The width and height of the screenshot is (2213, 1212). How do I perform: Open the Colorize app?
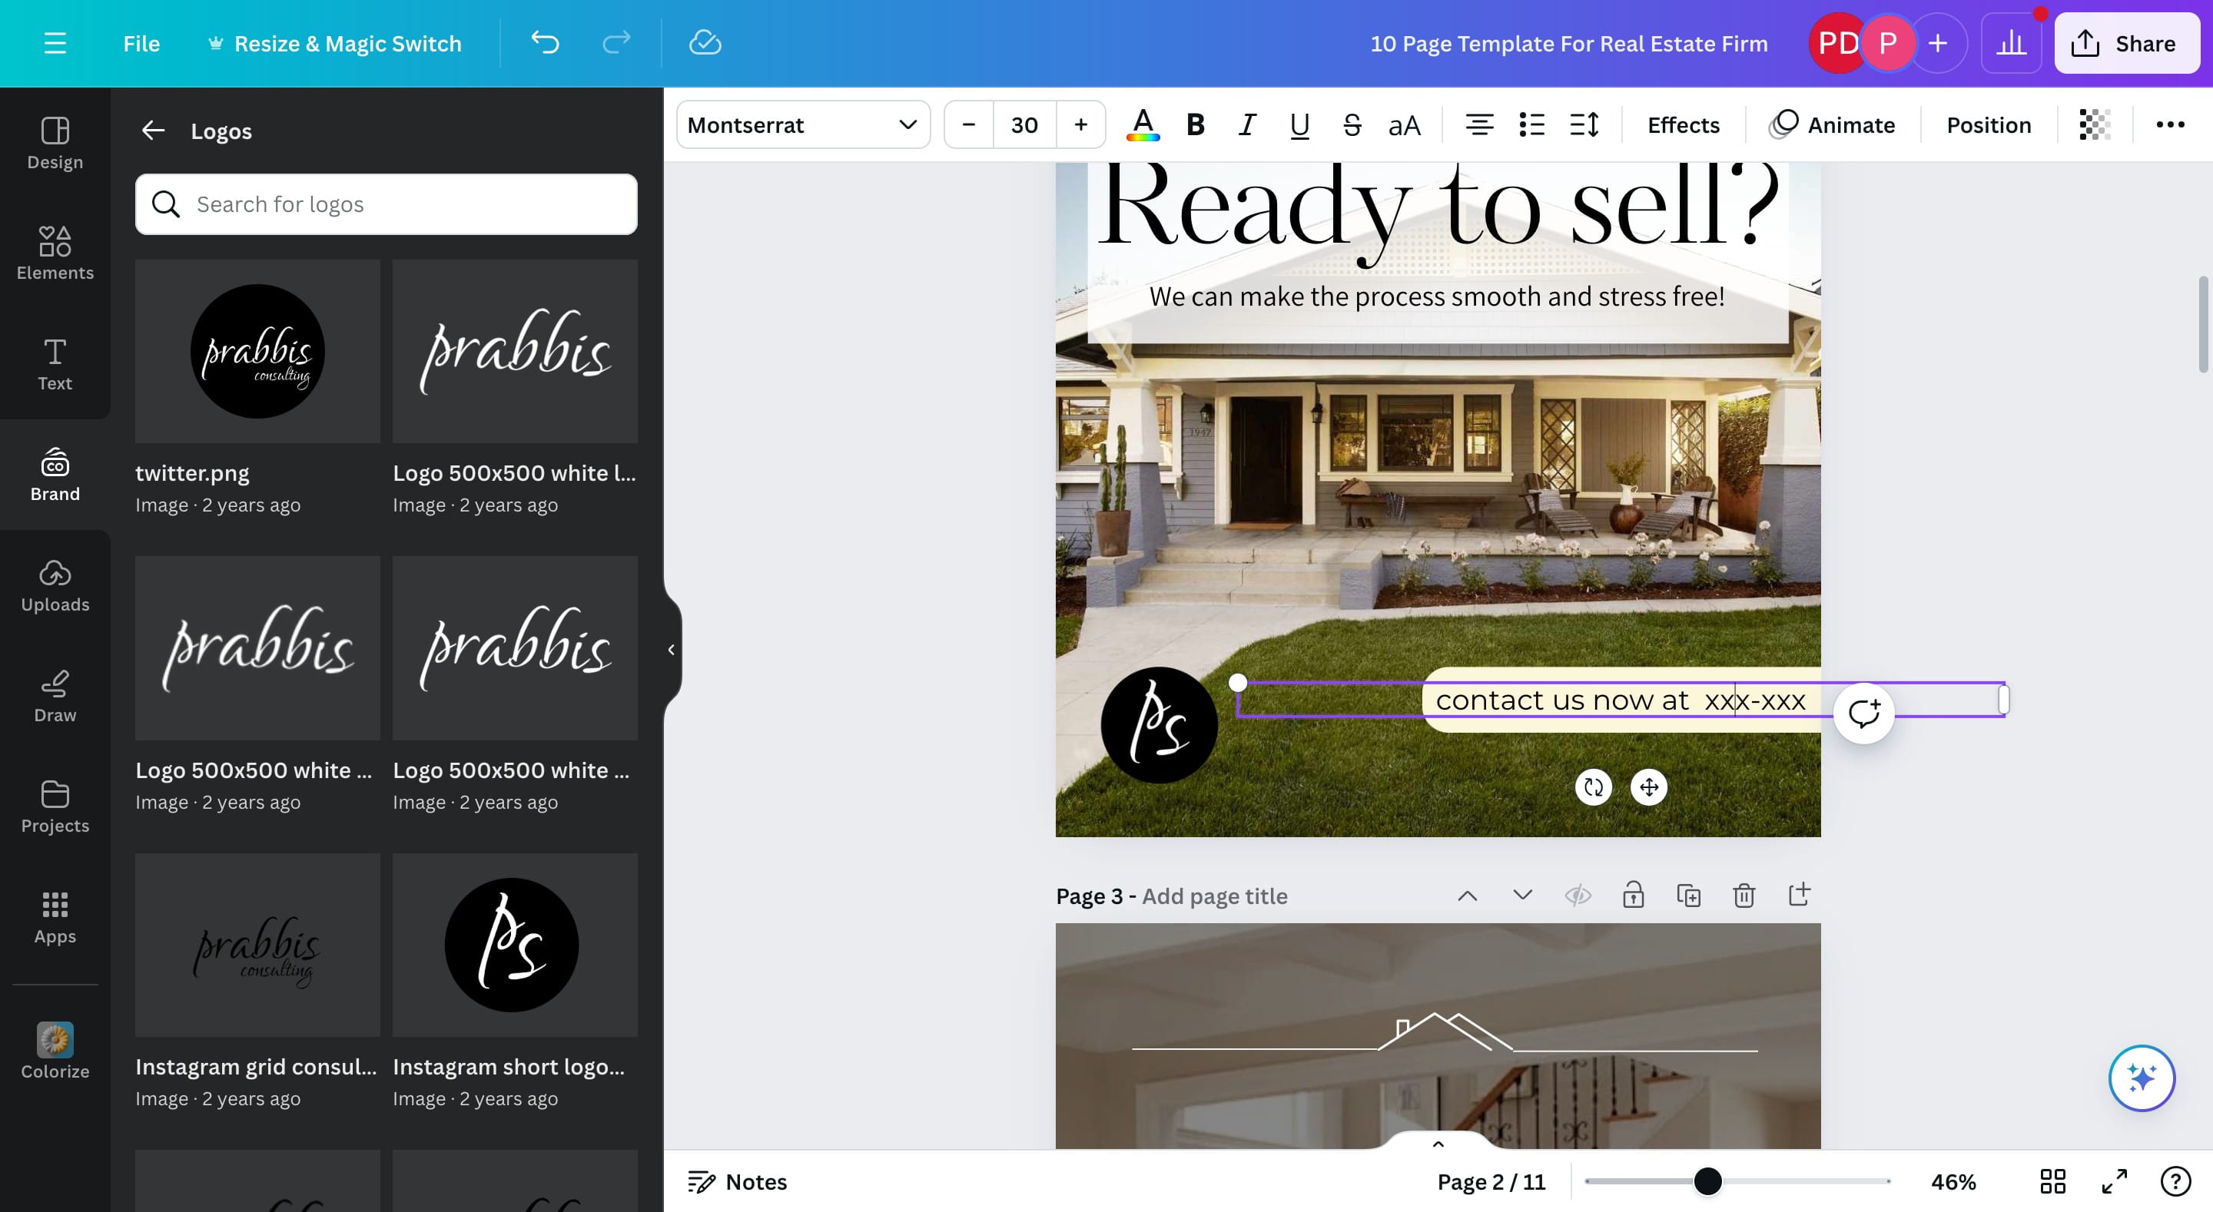[55, 1051]
